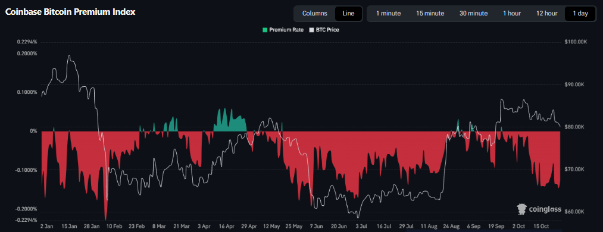Click the 28 Jan date label

click(x=92, y=227)
